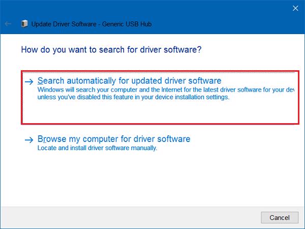Screen dimensions: 305x229
Task: Click blank white area below the Browse option
Action: click(x=152, y=178)
